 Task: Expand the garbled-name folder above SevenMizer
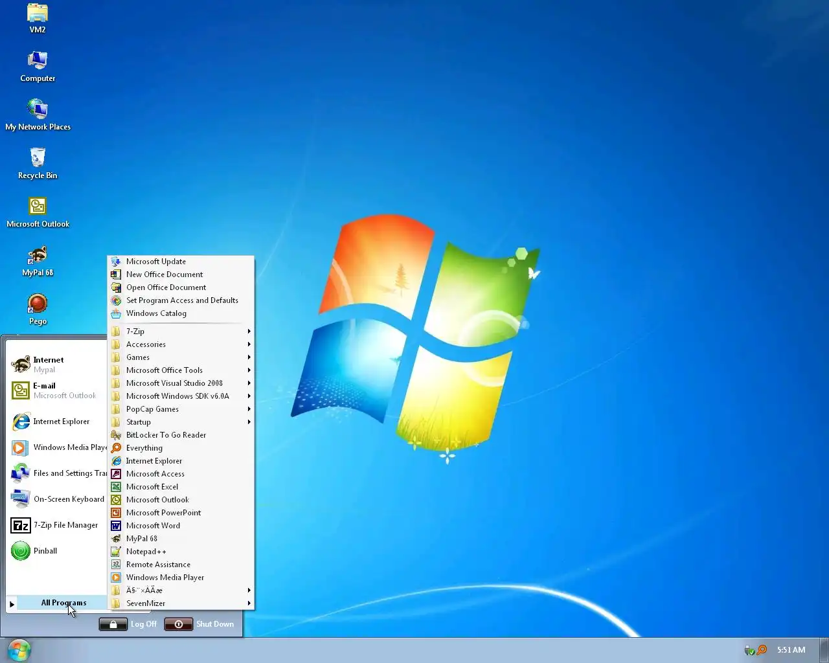click(181, 590)
